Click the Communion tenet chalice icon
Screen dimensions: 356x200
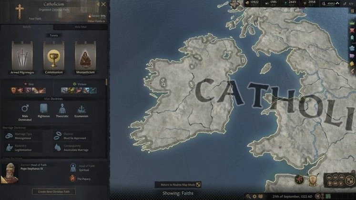click(x=53, y=57)
